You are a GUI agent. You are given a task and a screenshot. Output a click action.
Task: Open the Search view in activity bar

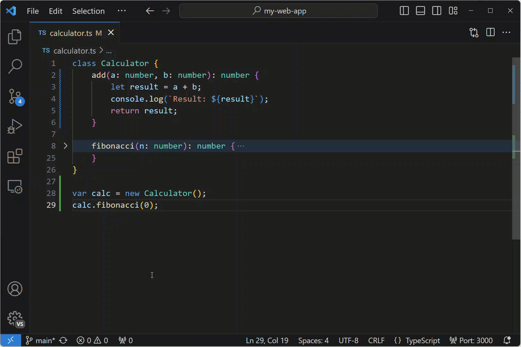click(15, 66)
